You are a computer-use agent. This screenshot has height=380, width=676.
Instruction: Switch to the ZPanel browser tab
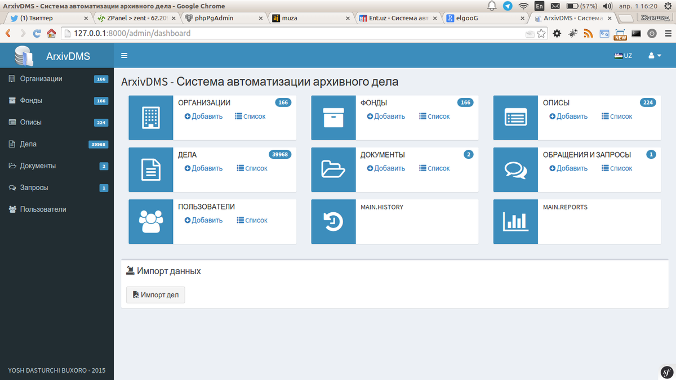click(135, 18)
